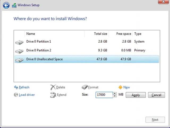Viewport: 170px width, 128px height.
Task: Sort list by Free space column
Action: coord(124,34)
